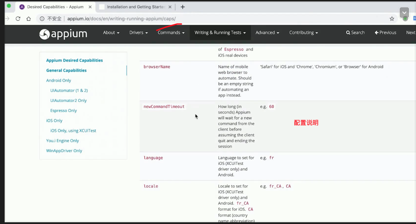
Task: Open the About dropdown menu
Action: 111,33
